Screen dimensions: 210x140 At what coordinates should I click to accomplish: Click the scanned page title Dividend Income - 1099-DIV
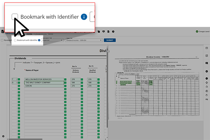pos(158,57)
